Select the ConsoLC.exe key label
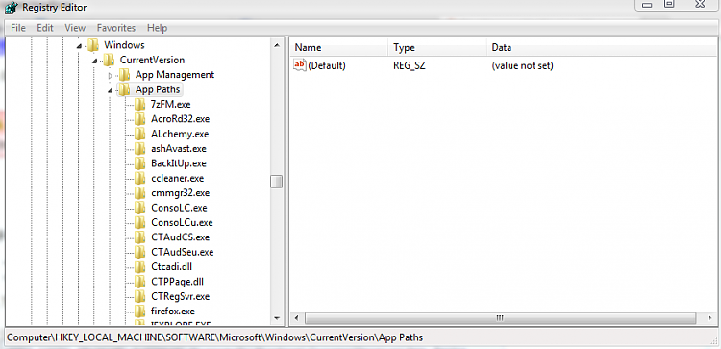The image size is (721, 349). click(x=179, y=208)
